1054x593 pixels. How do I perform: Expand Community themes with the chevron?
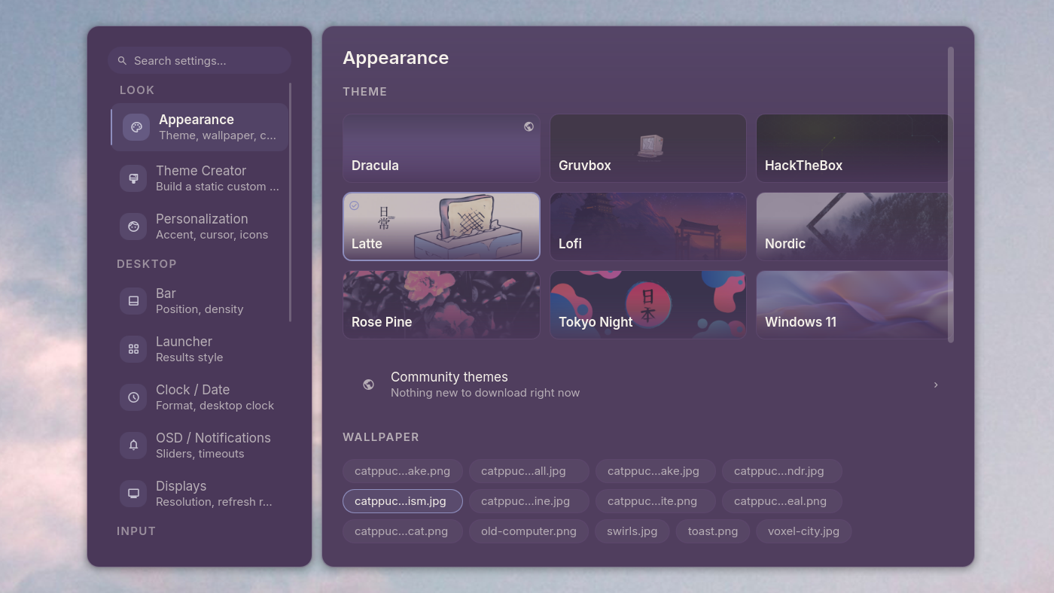(936, 385)
